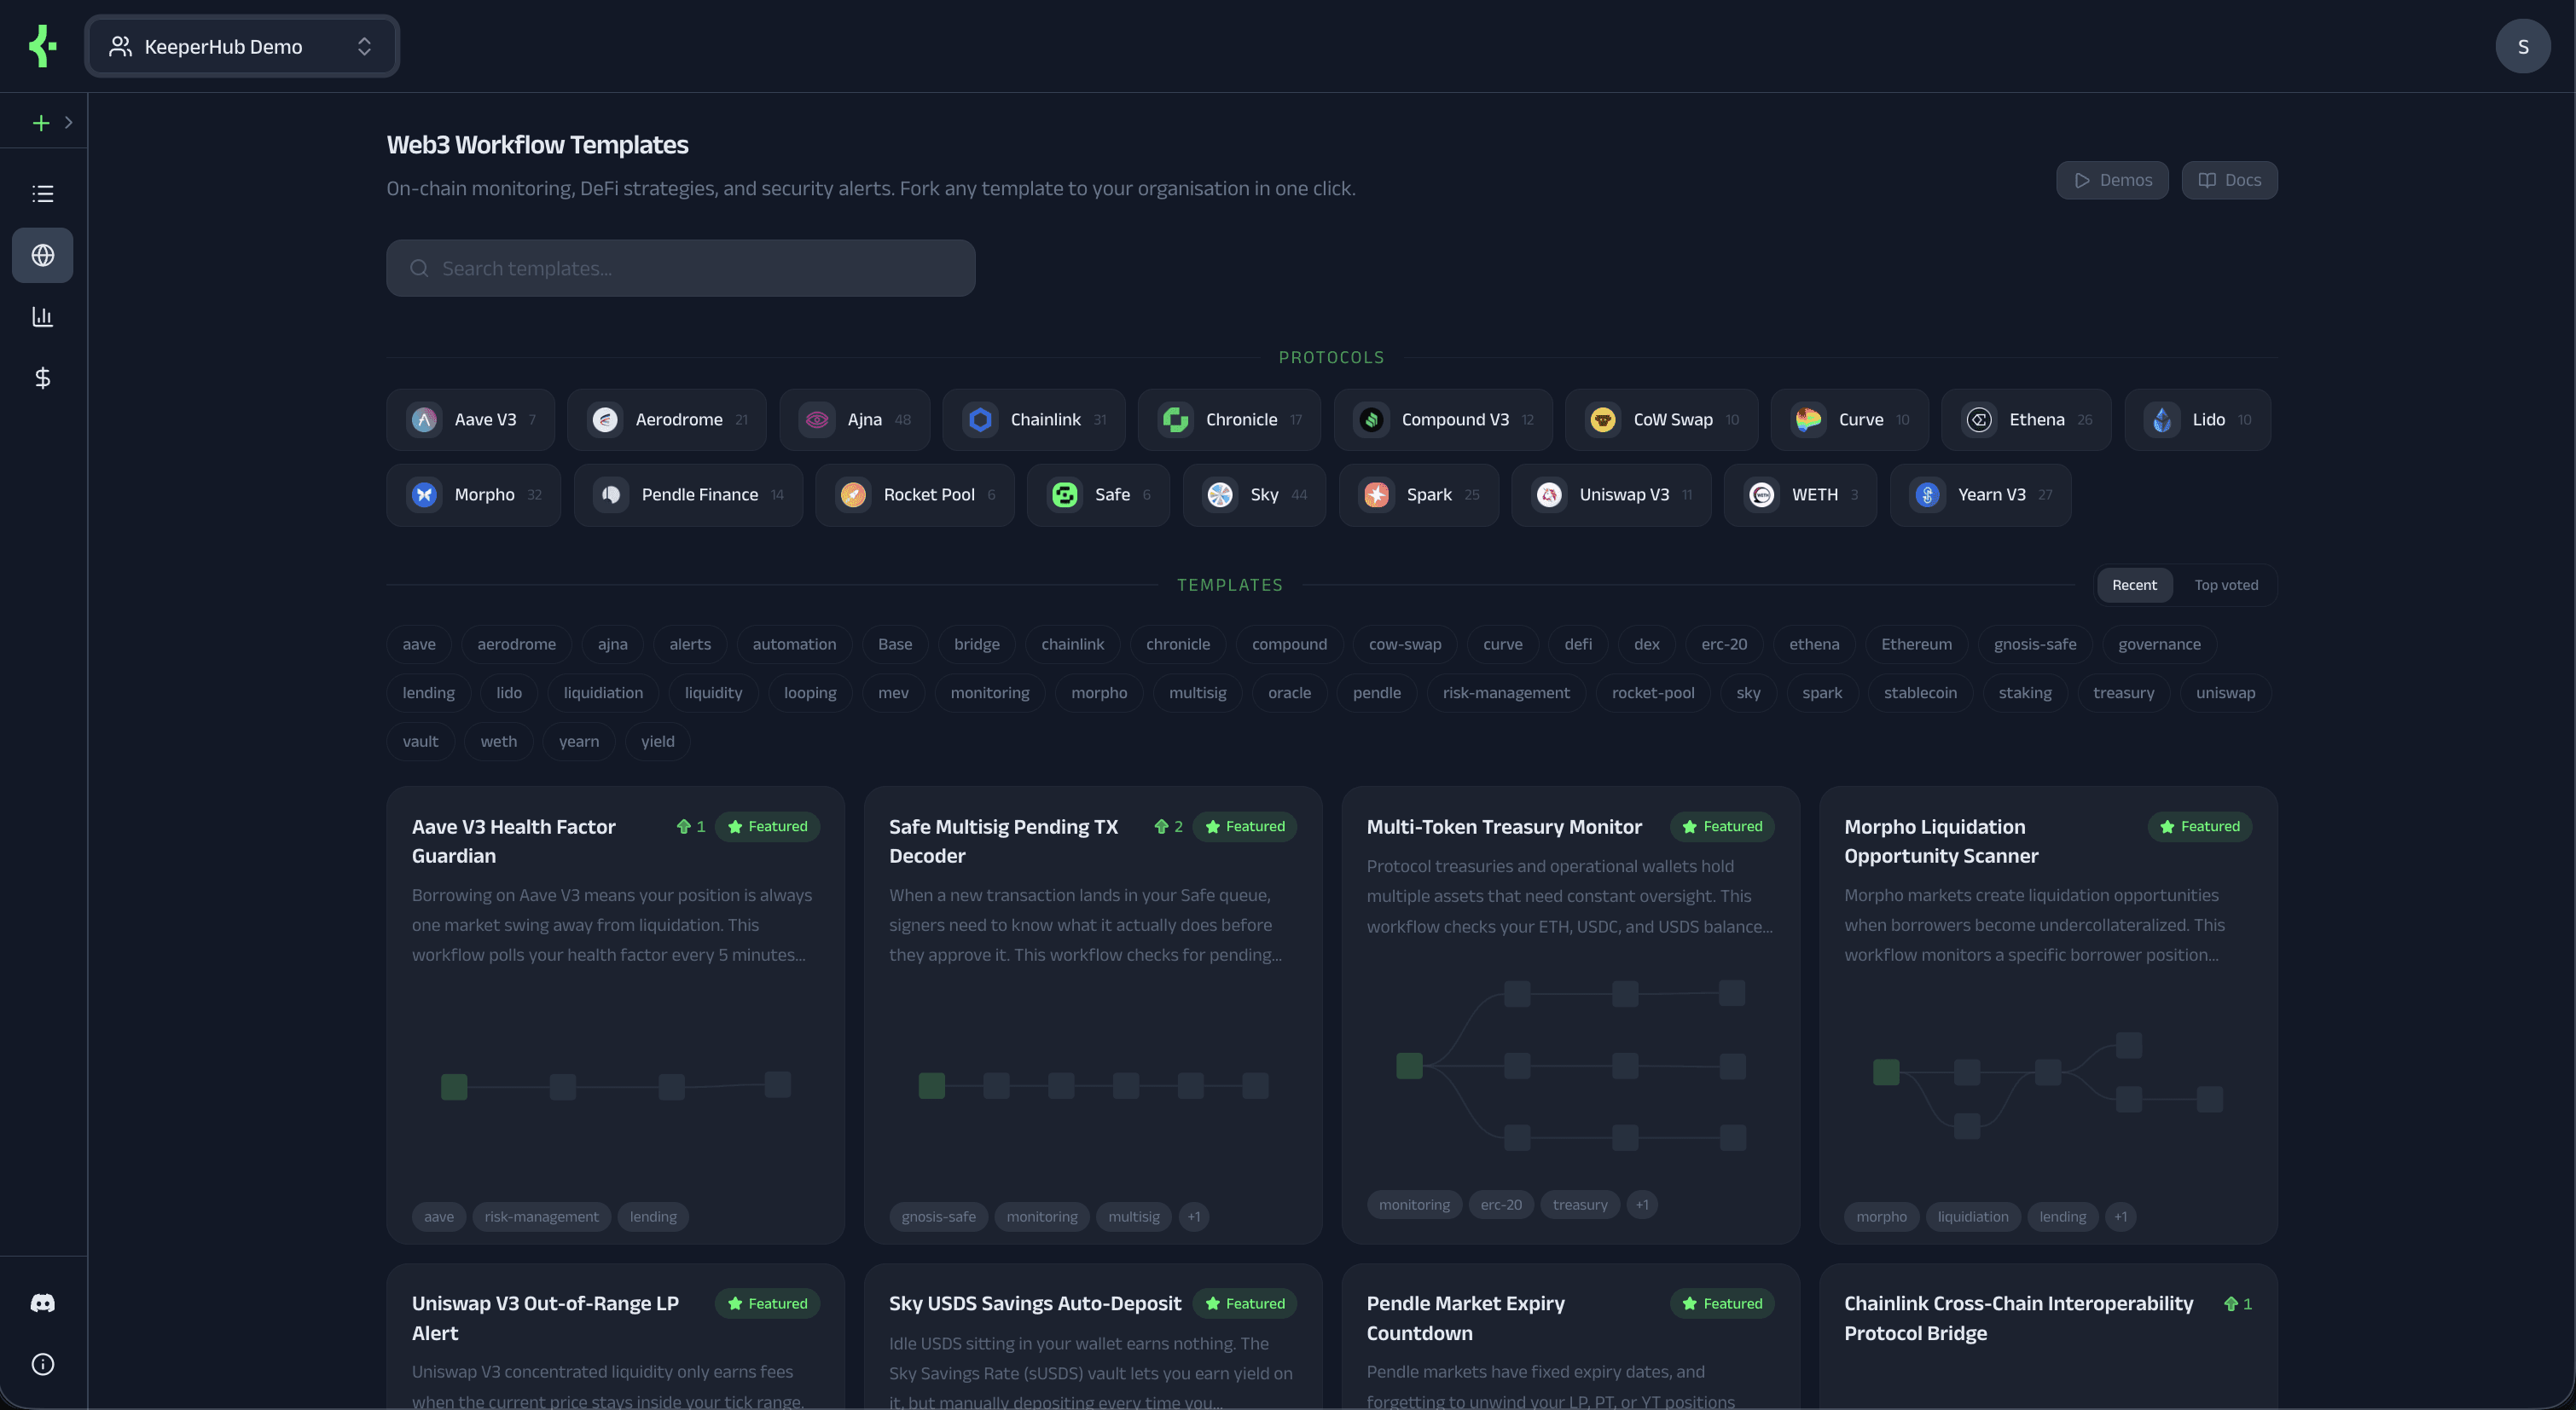Click risk-management tag on Aave card
This screenshot has width=2576, height=1410.
(x=541, y=1216)
